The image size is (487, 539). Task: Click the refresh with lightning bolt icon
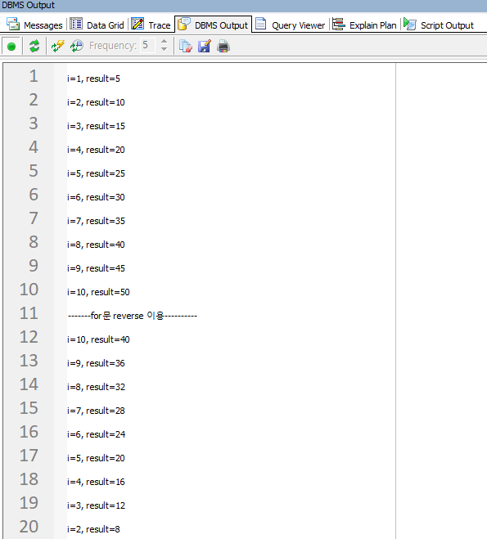pos(58,46)
